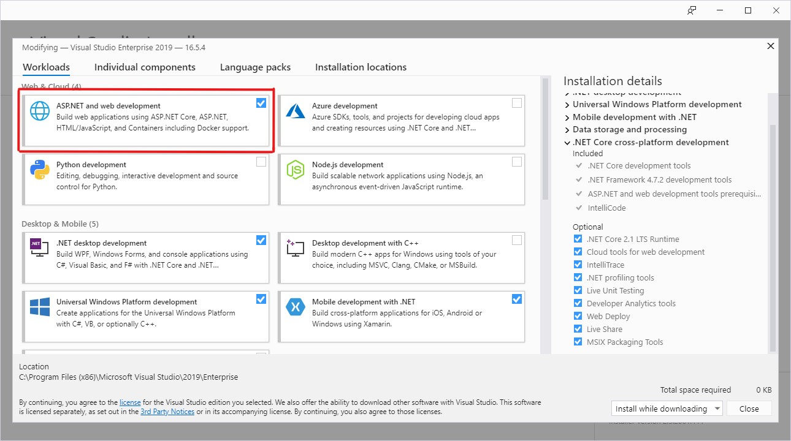The image size is (791, 441).
Task: Expand Universal Windows Platform development details
Action: [567, 104]
